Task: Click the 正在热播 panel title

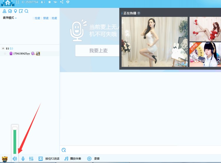Action: tap(130, 13)
